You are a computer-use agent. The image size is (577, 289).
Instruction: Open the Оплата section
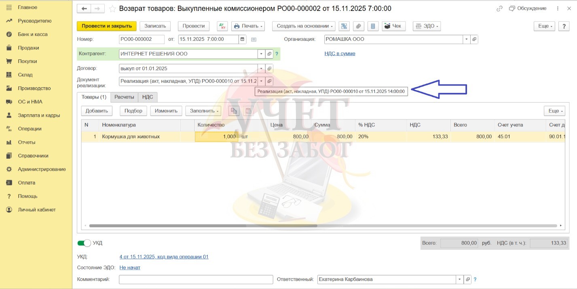tap(26, 182)
